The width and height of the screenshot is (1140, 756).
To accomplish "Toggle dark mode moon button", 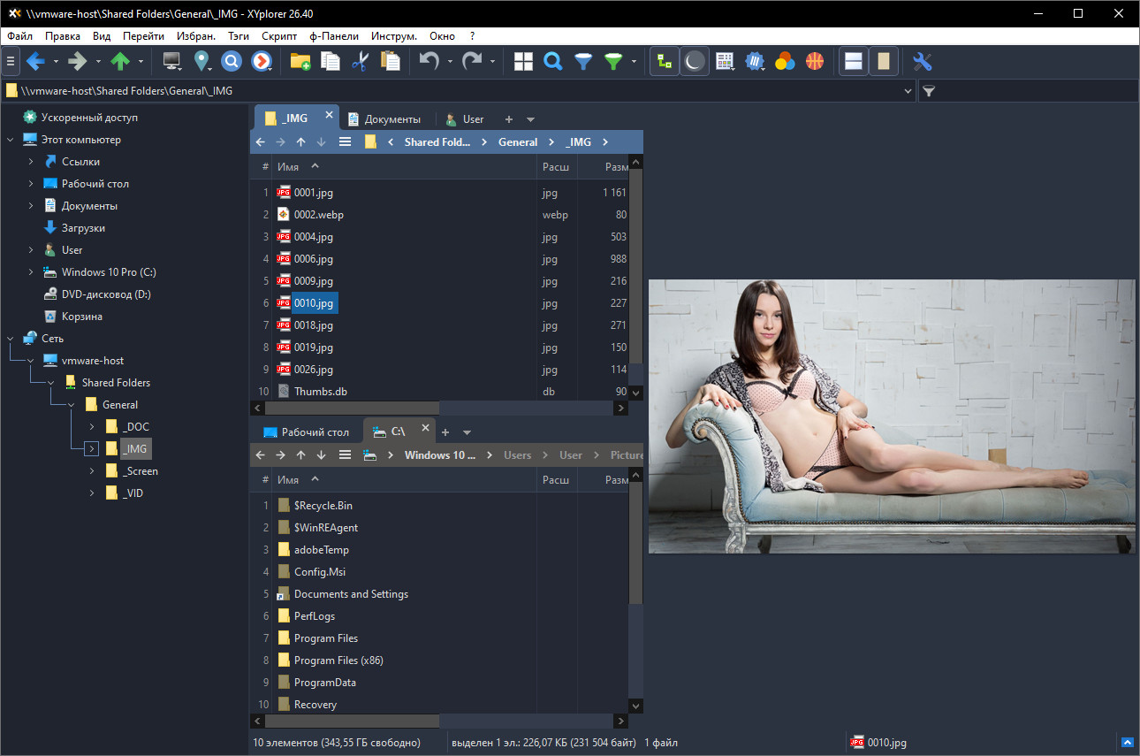I will tap(695, 61).
